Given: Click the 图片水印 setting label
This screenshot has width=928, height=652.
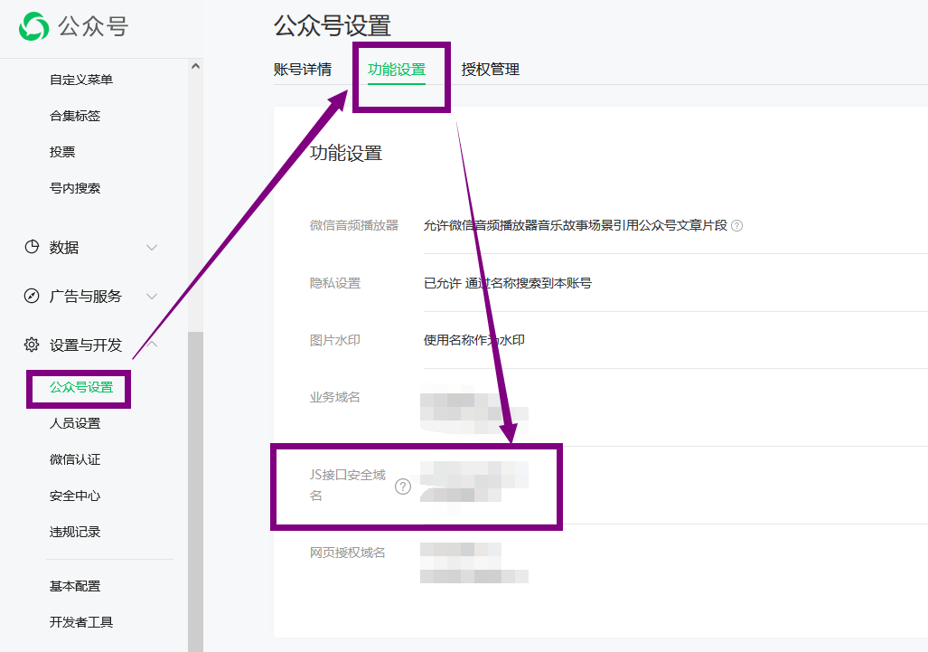Looking at the screenshot, I should (335, 340).
